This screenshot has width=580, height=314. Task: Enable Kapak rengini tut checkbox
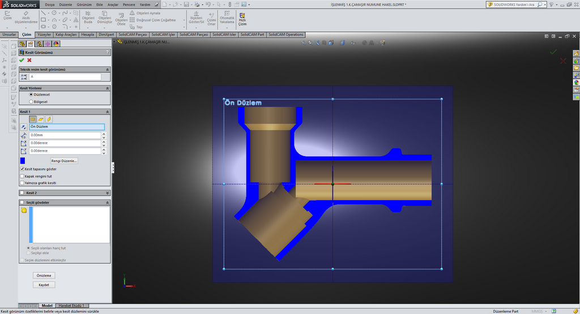click(22, 176)
